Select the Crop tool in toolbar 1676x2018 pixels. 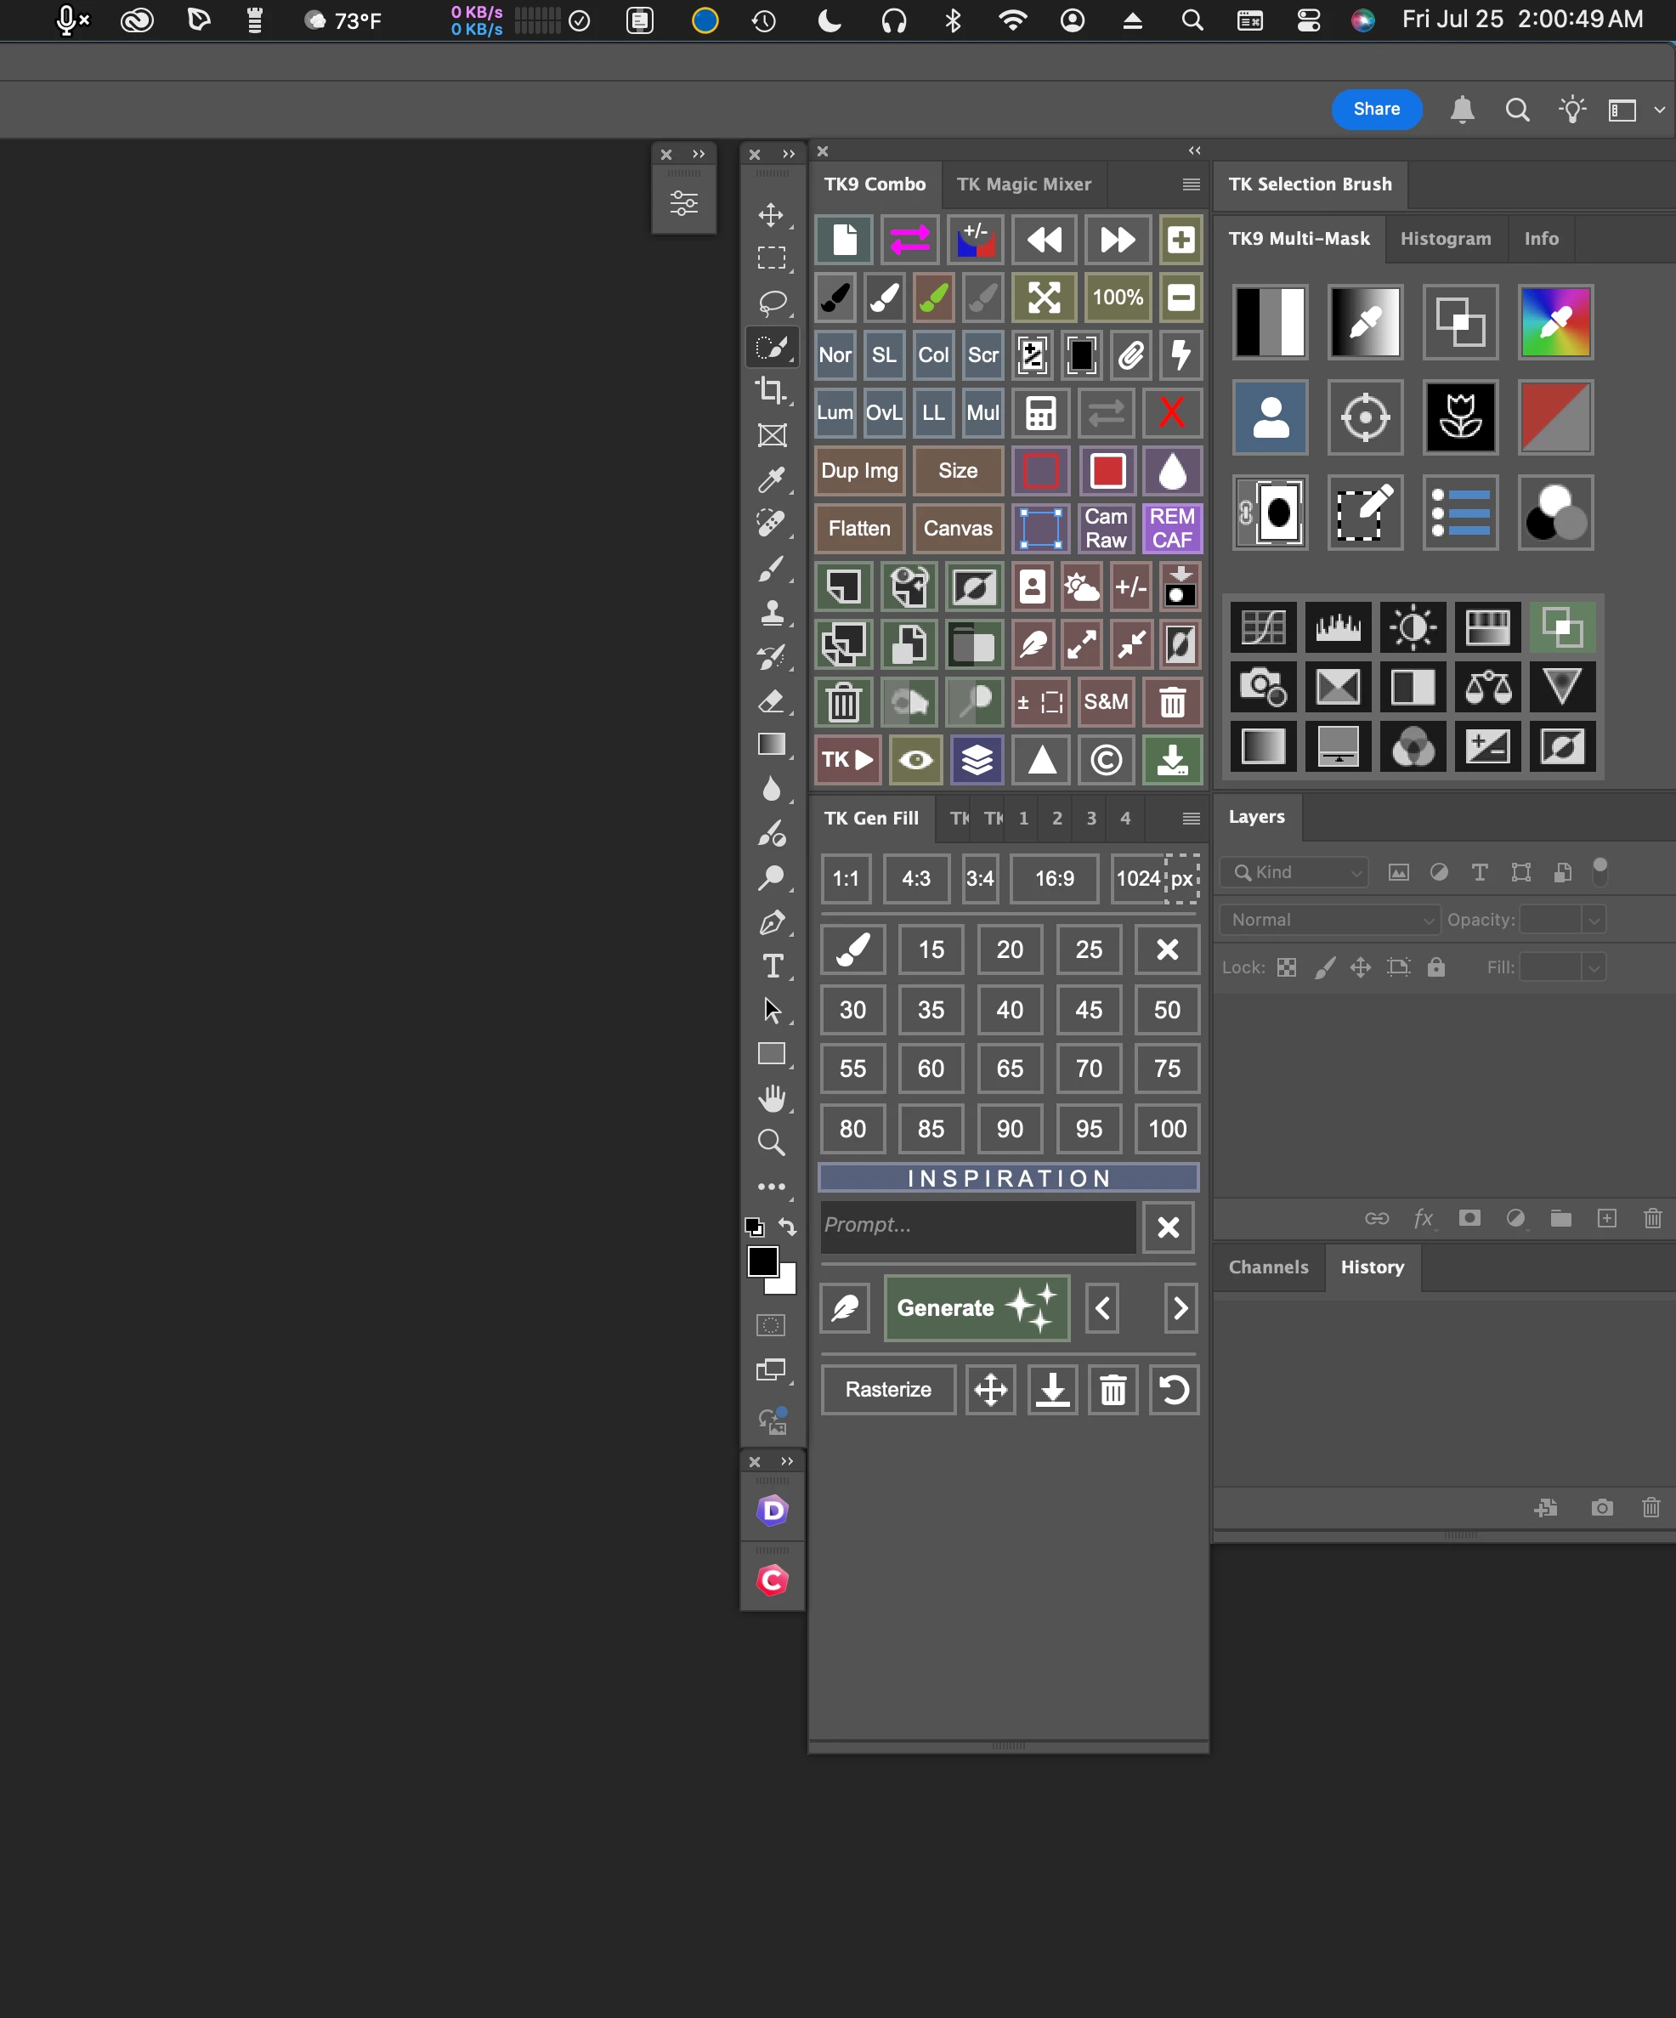point(771,390)
